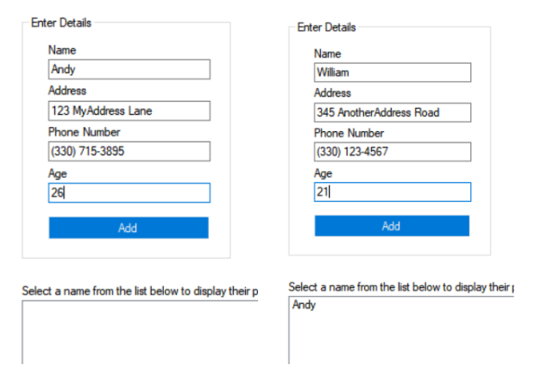Image resolution: width=535 pixels, height=365 pixels.
Task: Click Add button below age 21
Action: (392, 226)
